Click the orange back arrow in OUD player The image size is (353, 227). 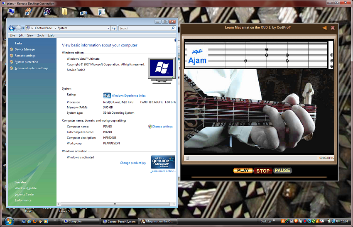(x=324, y=28)
